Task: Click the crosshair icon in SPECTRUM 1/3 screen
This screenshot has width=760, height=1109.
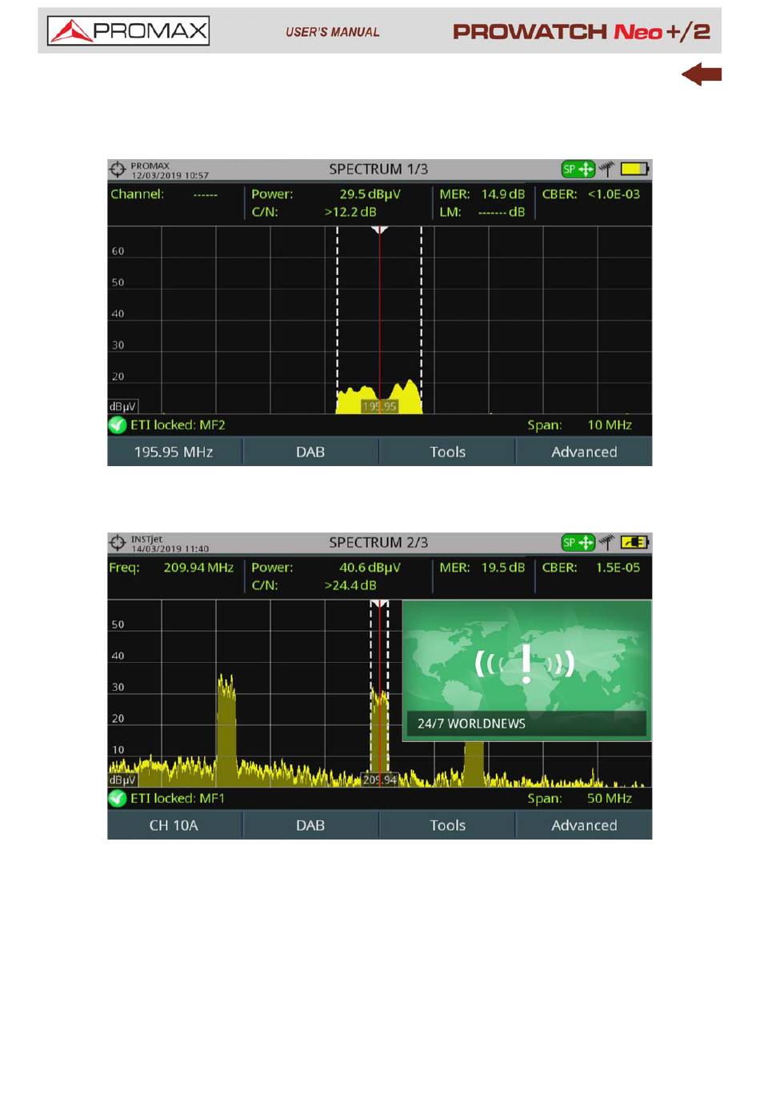Action: (118, 170)
